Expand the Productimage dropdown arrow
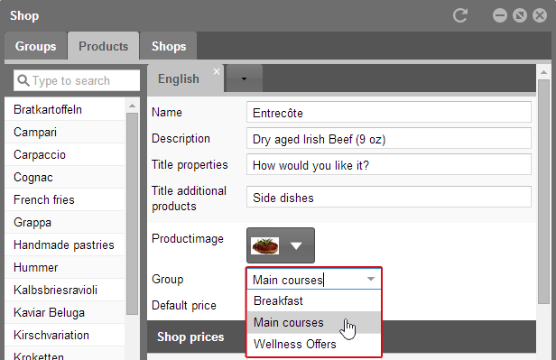556x360 pixels. (296, 245)
